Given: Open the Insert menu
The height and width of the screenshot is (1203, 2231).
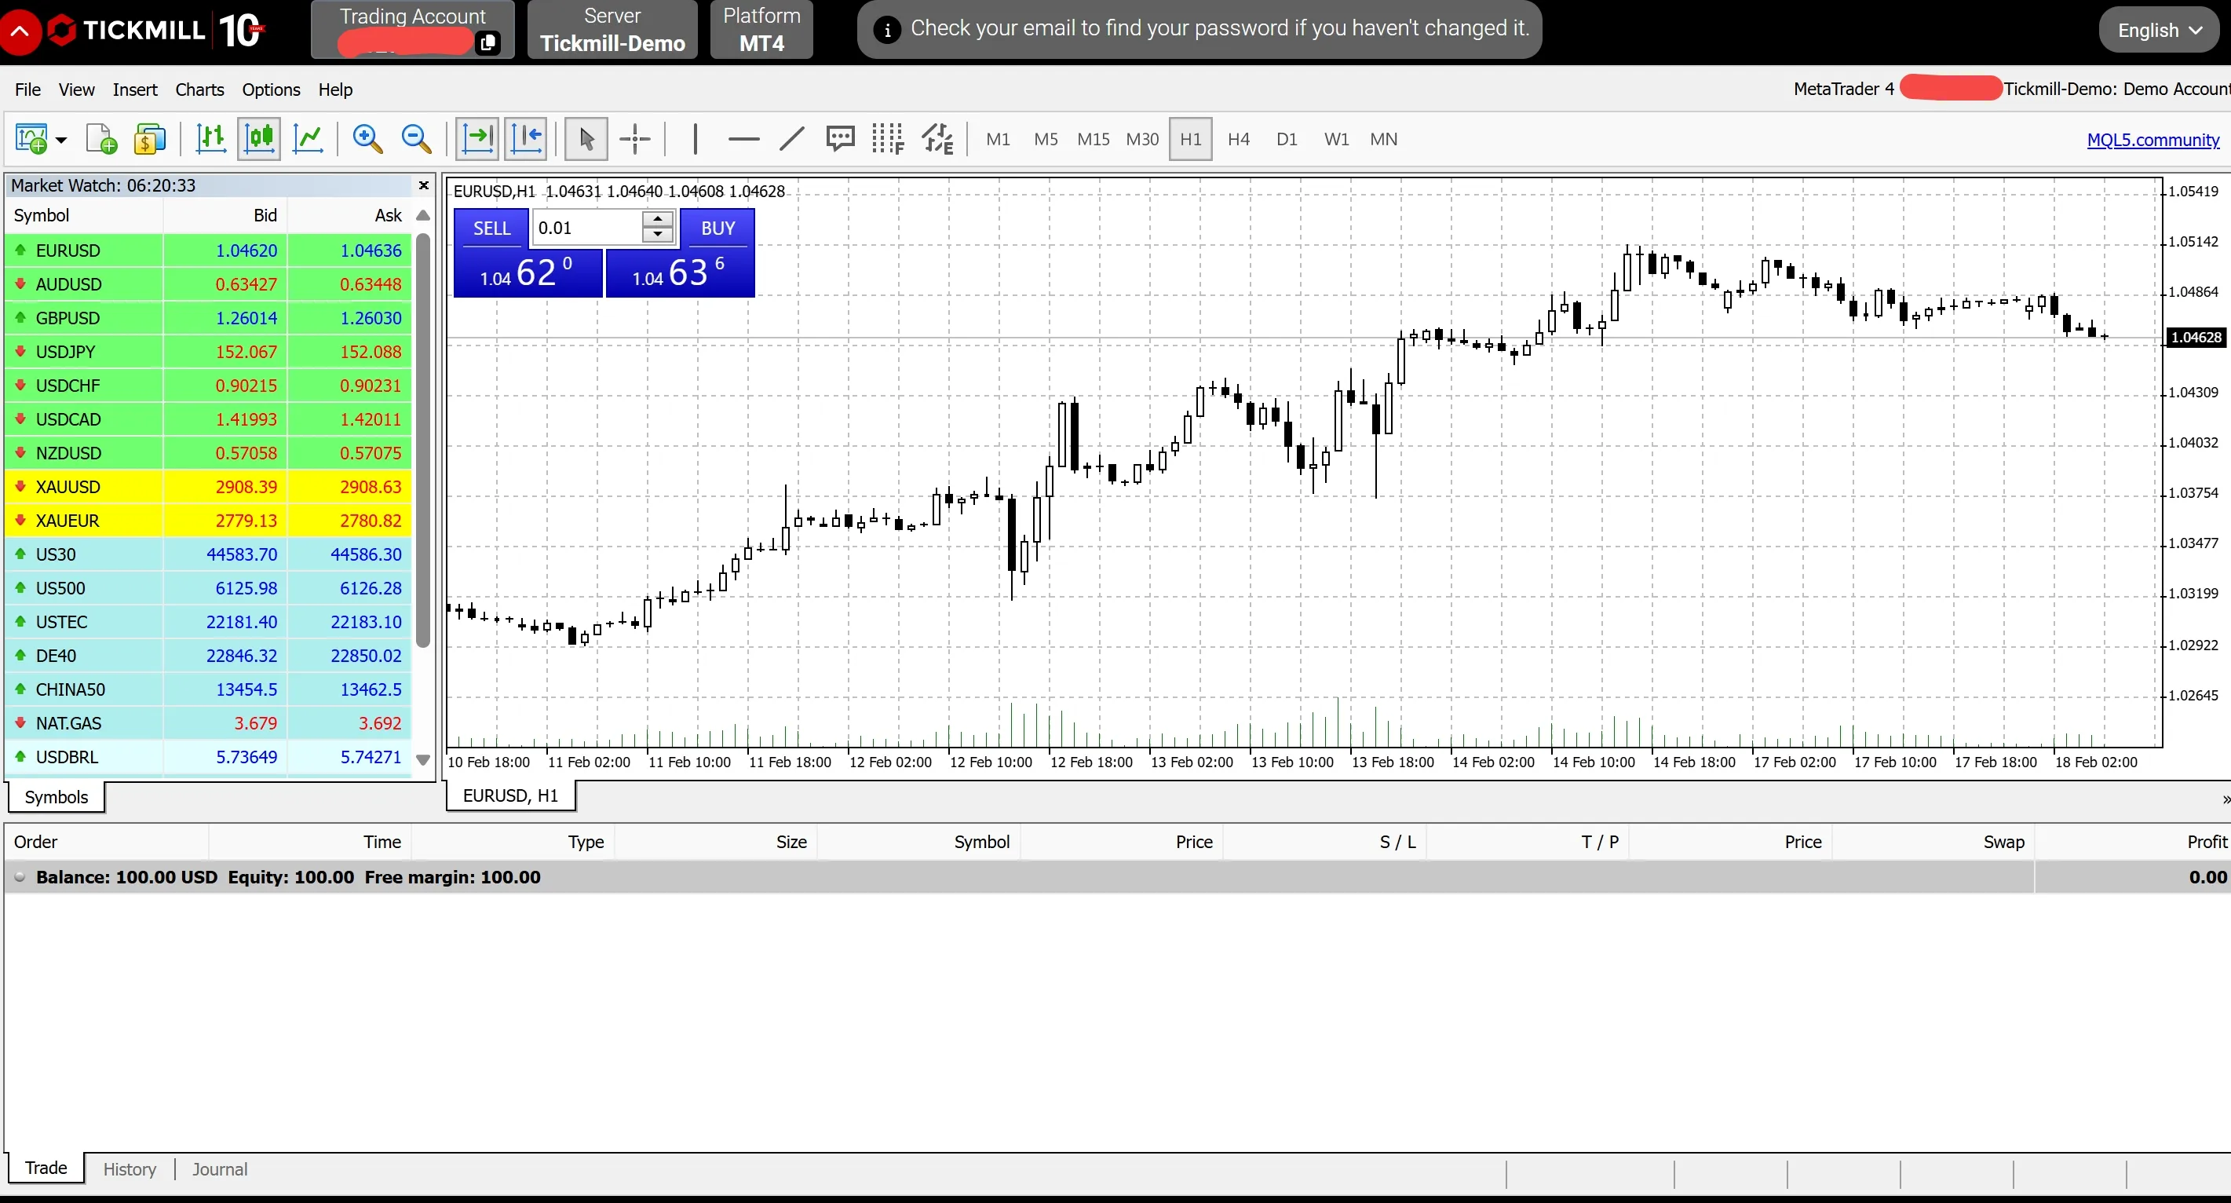Looking at the screenshot, I should (x=134, y=90).
